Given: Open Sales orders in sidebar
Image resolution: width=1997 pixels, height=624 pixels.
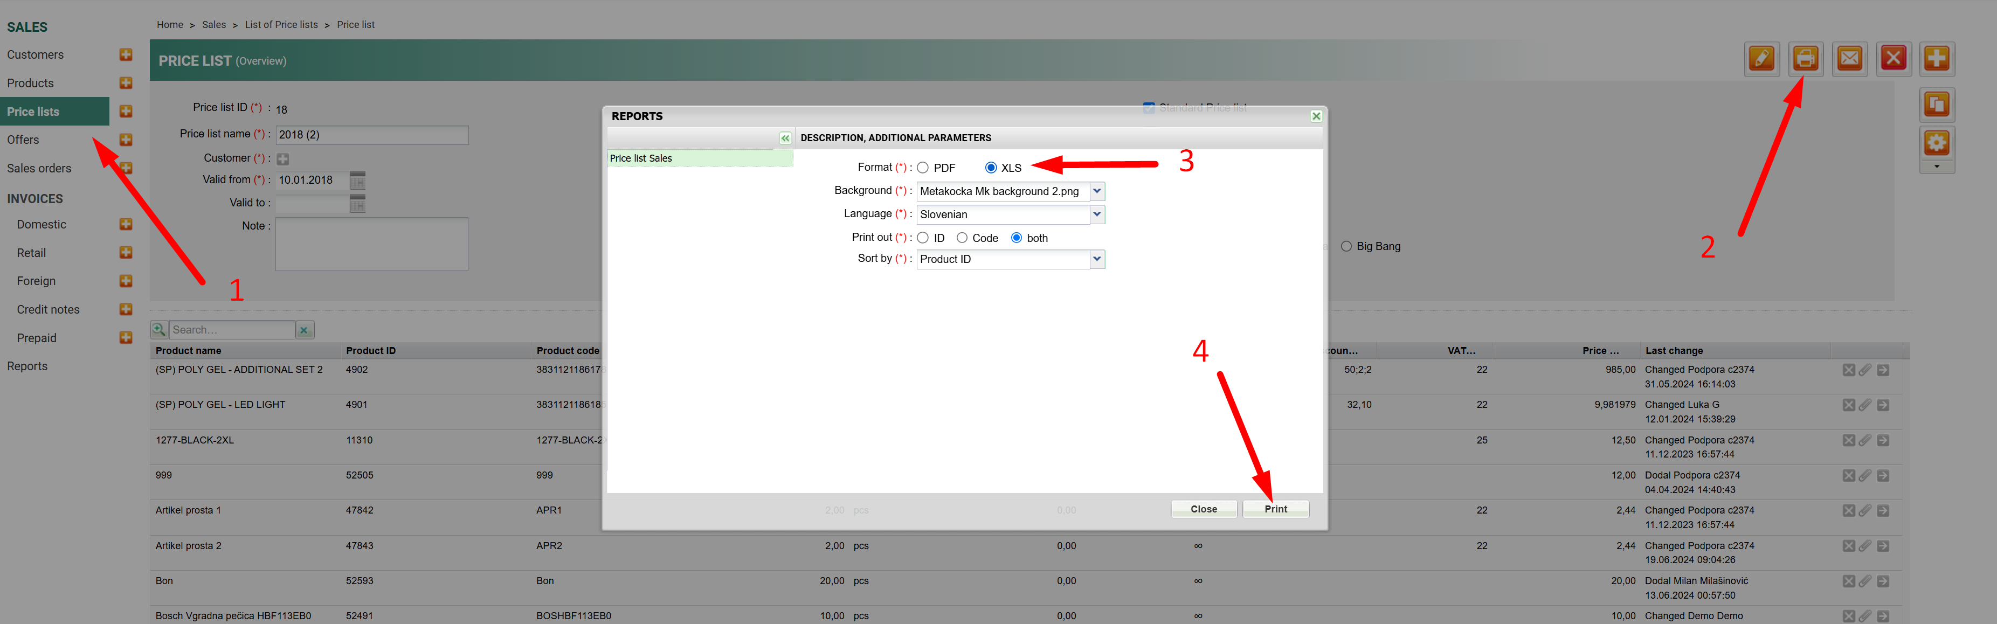Looking at the screenshot, I should click(x=39, y=168).
